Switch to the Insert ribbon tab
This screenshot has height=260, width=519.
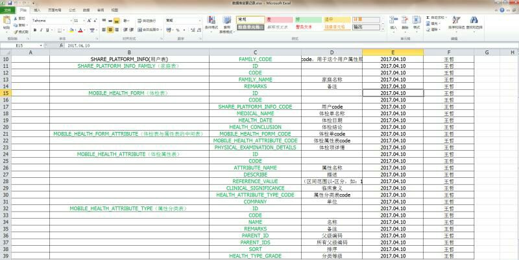click(x=37, y=10)
